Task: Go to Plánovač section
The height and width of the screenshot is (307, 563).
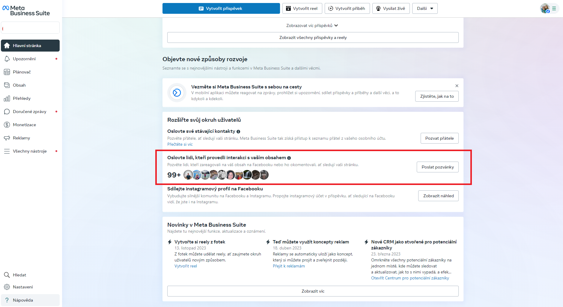Action: pos(30,72)
